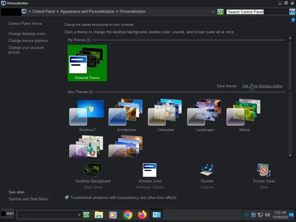Click the theme list scroll up arrow
Viewport: 296px width, 222px height.
point(290,38)
